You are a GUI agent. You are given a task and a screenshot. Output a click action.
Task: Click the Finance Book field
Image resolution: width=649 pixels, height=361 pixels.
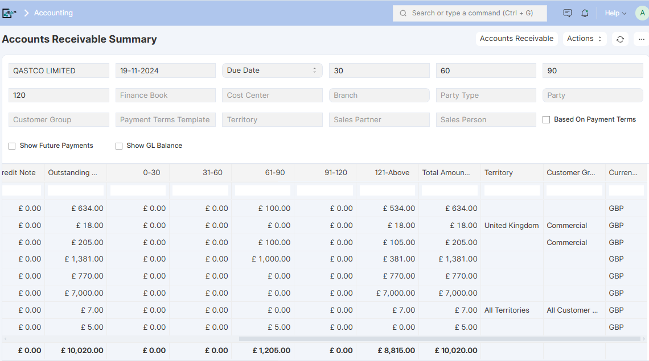tap(166, 95)
